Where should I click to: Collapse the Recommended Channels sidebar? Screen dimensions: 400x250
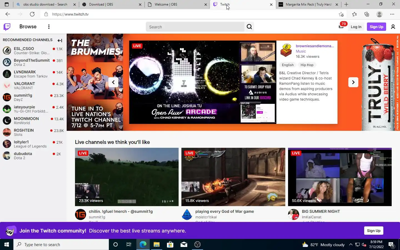60,40
